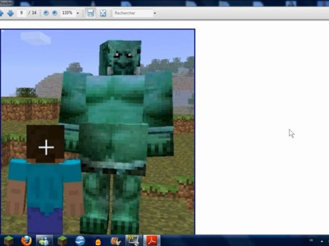Toggle fit-width scrolling mode icon
329x246 pixels.
pos(90,13)
